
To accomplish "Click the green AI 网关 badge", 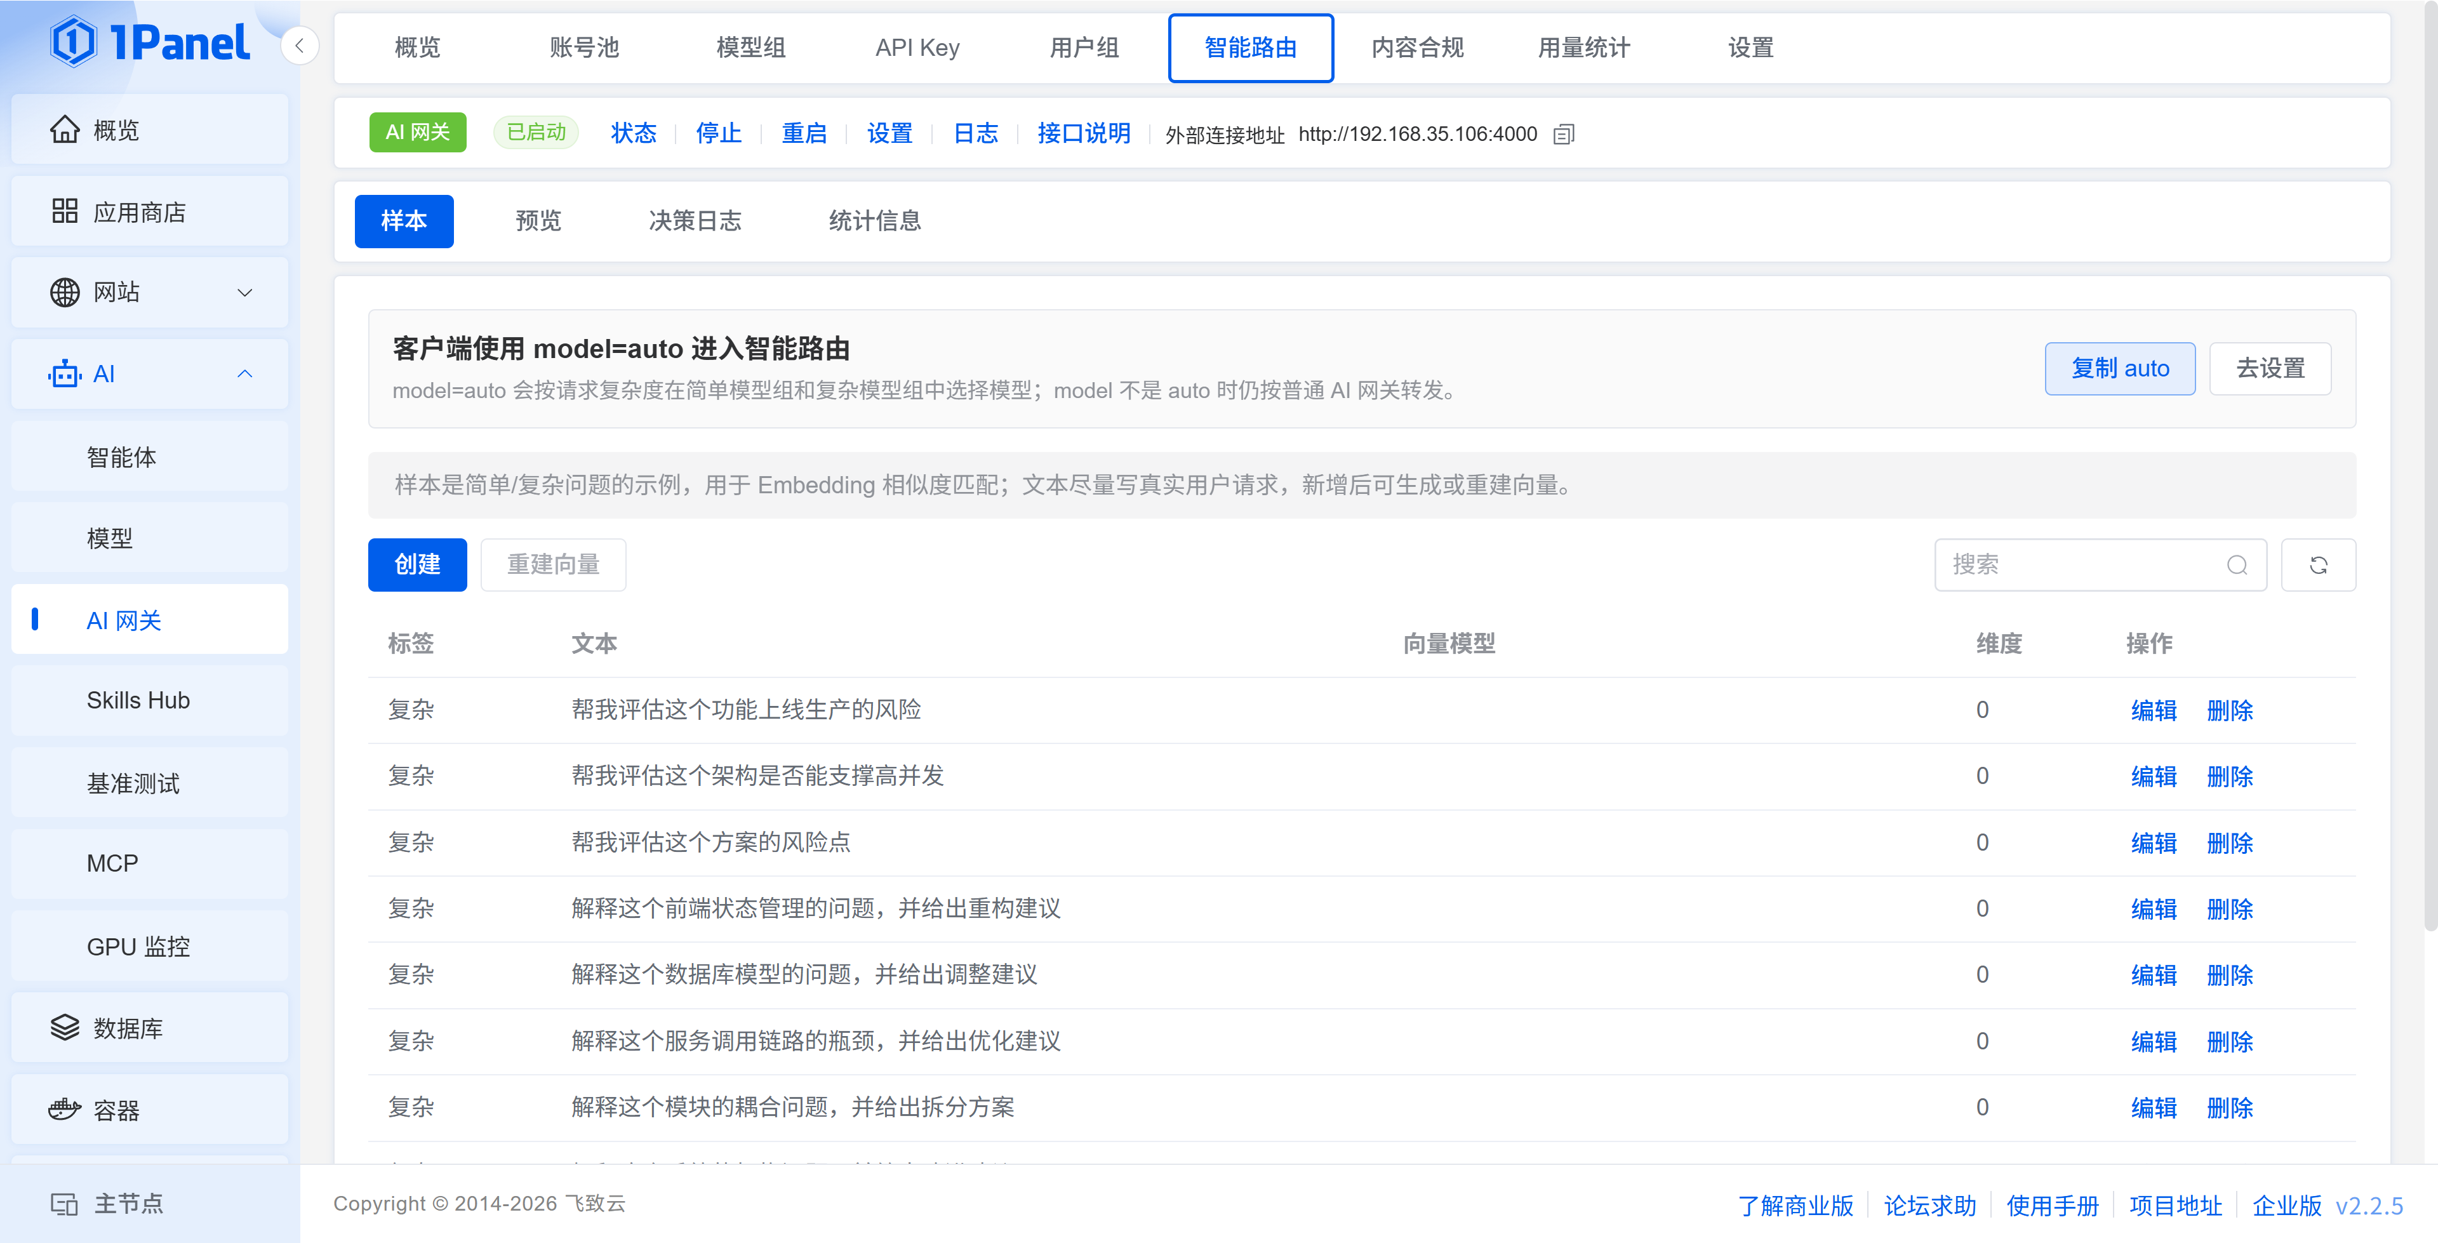I will [x=417, y=133].
